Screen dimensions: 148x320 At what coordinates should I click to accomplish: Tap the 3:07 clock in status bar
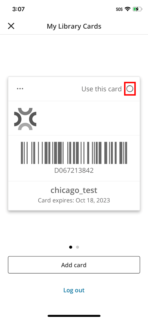click(18, 9)
